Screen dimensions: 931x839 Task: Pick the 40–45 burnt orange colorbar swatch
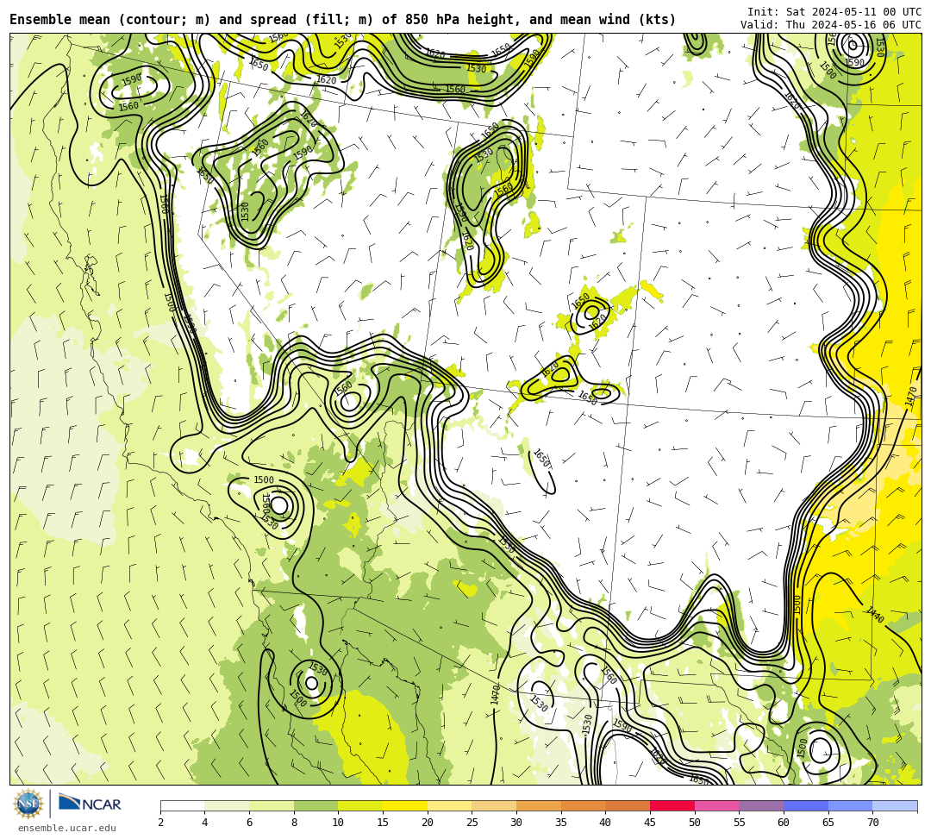click(x=628, y=806)
